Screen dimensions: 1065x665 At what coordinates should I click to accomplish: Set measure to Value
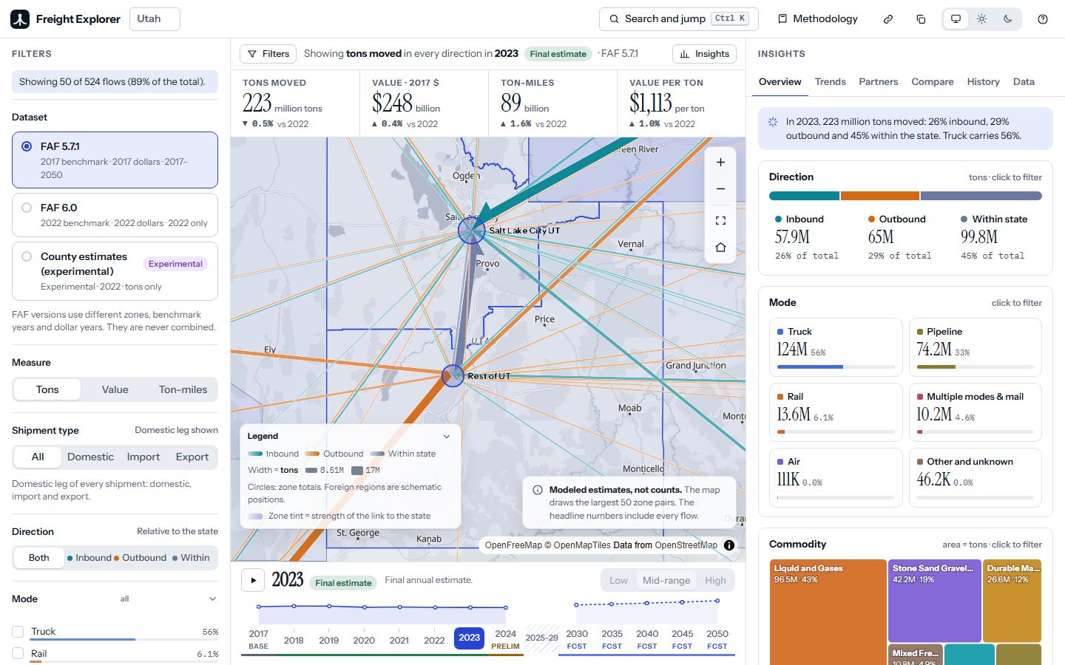point(115,389)
